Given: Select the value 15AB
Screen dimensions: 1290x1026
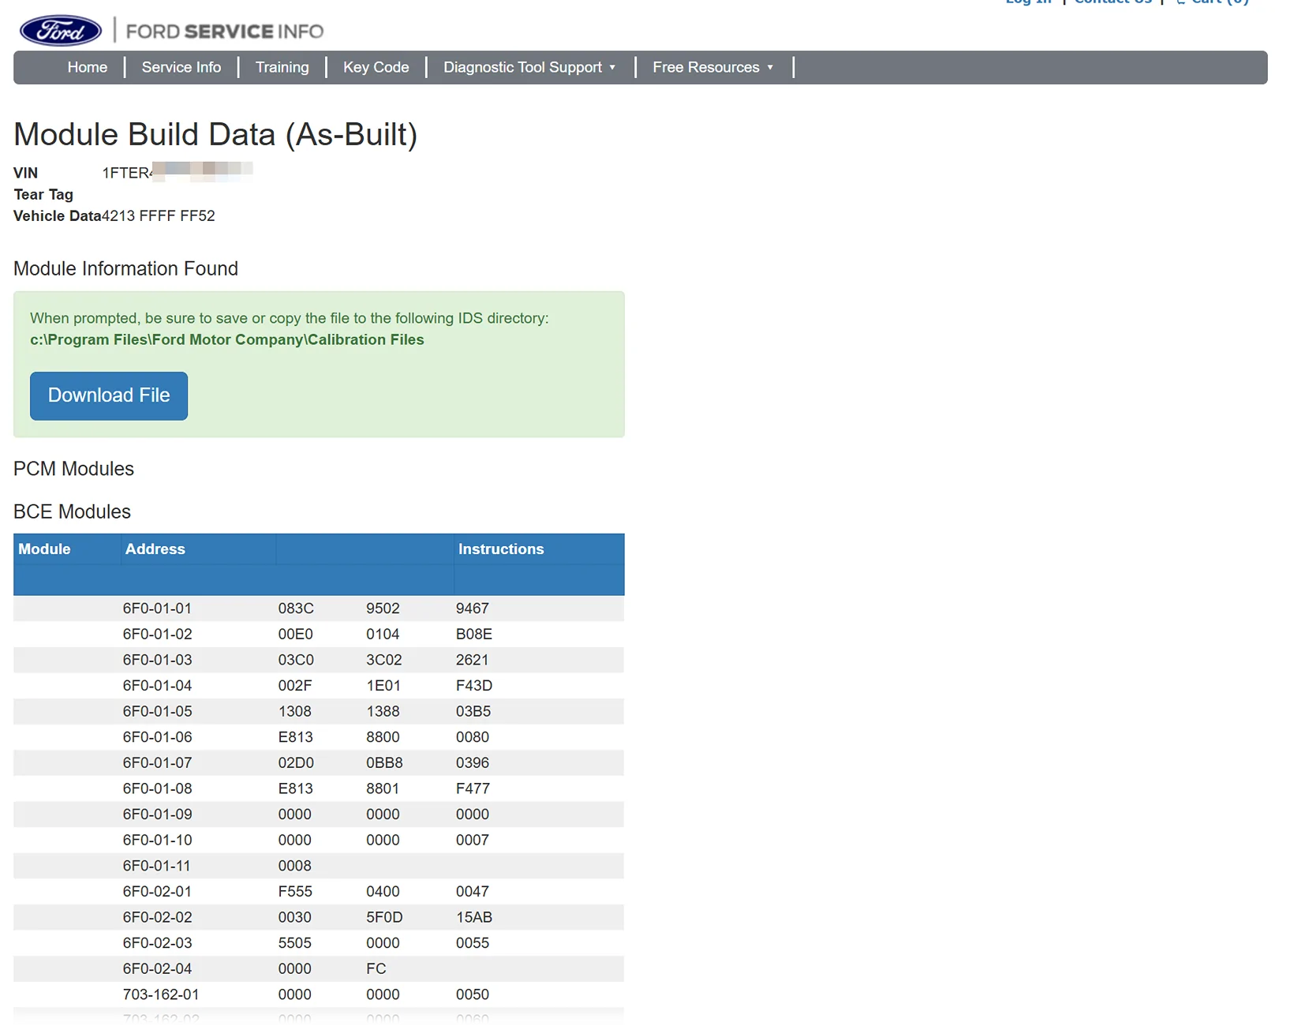Looking at the screenshot, I should pyautogui.click(x=474, y=917).
